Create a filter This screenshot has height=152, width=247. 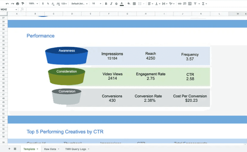(195, 4)
